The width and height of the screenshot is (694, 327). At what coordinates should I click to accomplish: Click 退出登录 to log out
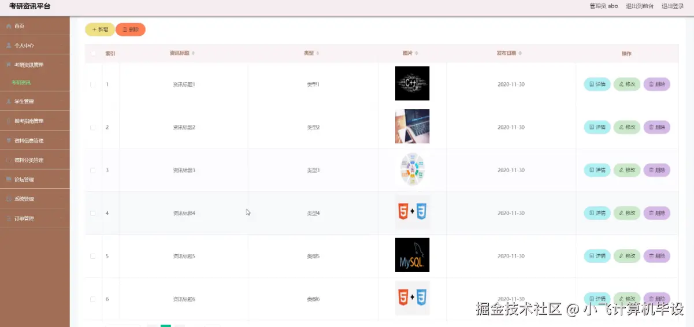point(672,6)
